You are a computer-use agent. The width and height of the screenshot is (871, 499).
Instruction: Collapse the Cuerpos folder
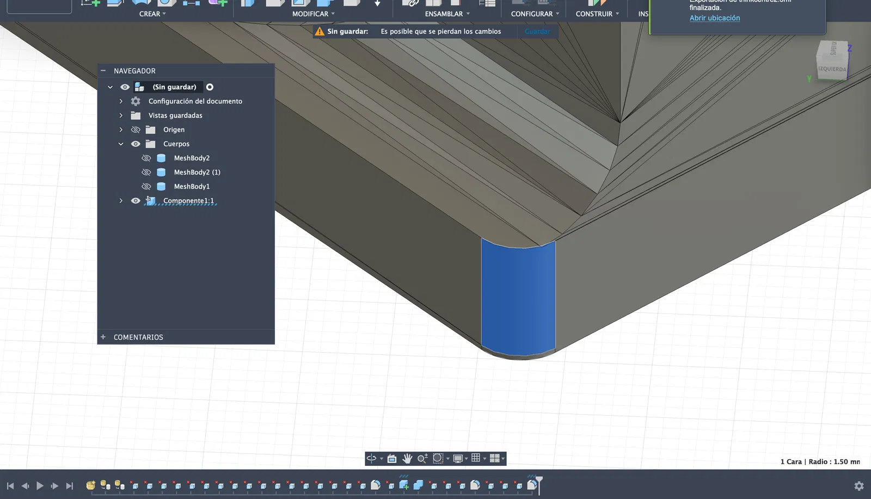click(x=121, y=144)
